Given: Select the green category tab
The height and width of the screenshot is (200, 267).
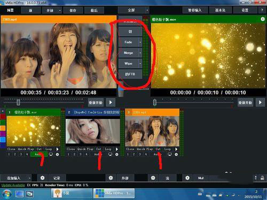Looking at the screenshot, I should (x=3, y=123).
